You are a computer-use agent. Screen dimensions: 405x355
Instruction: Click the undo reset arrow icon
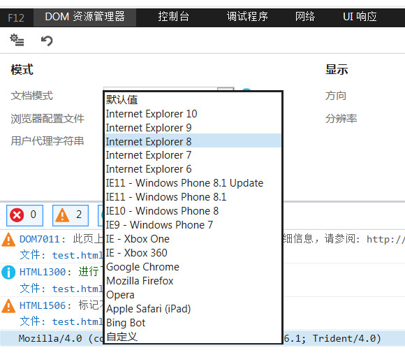(x=47, y=41)
